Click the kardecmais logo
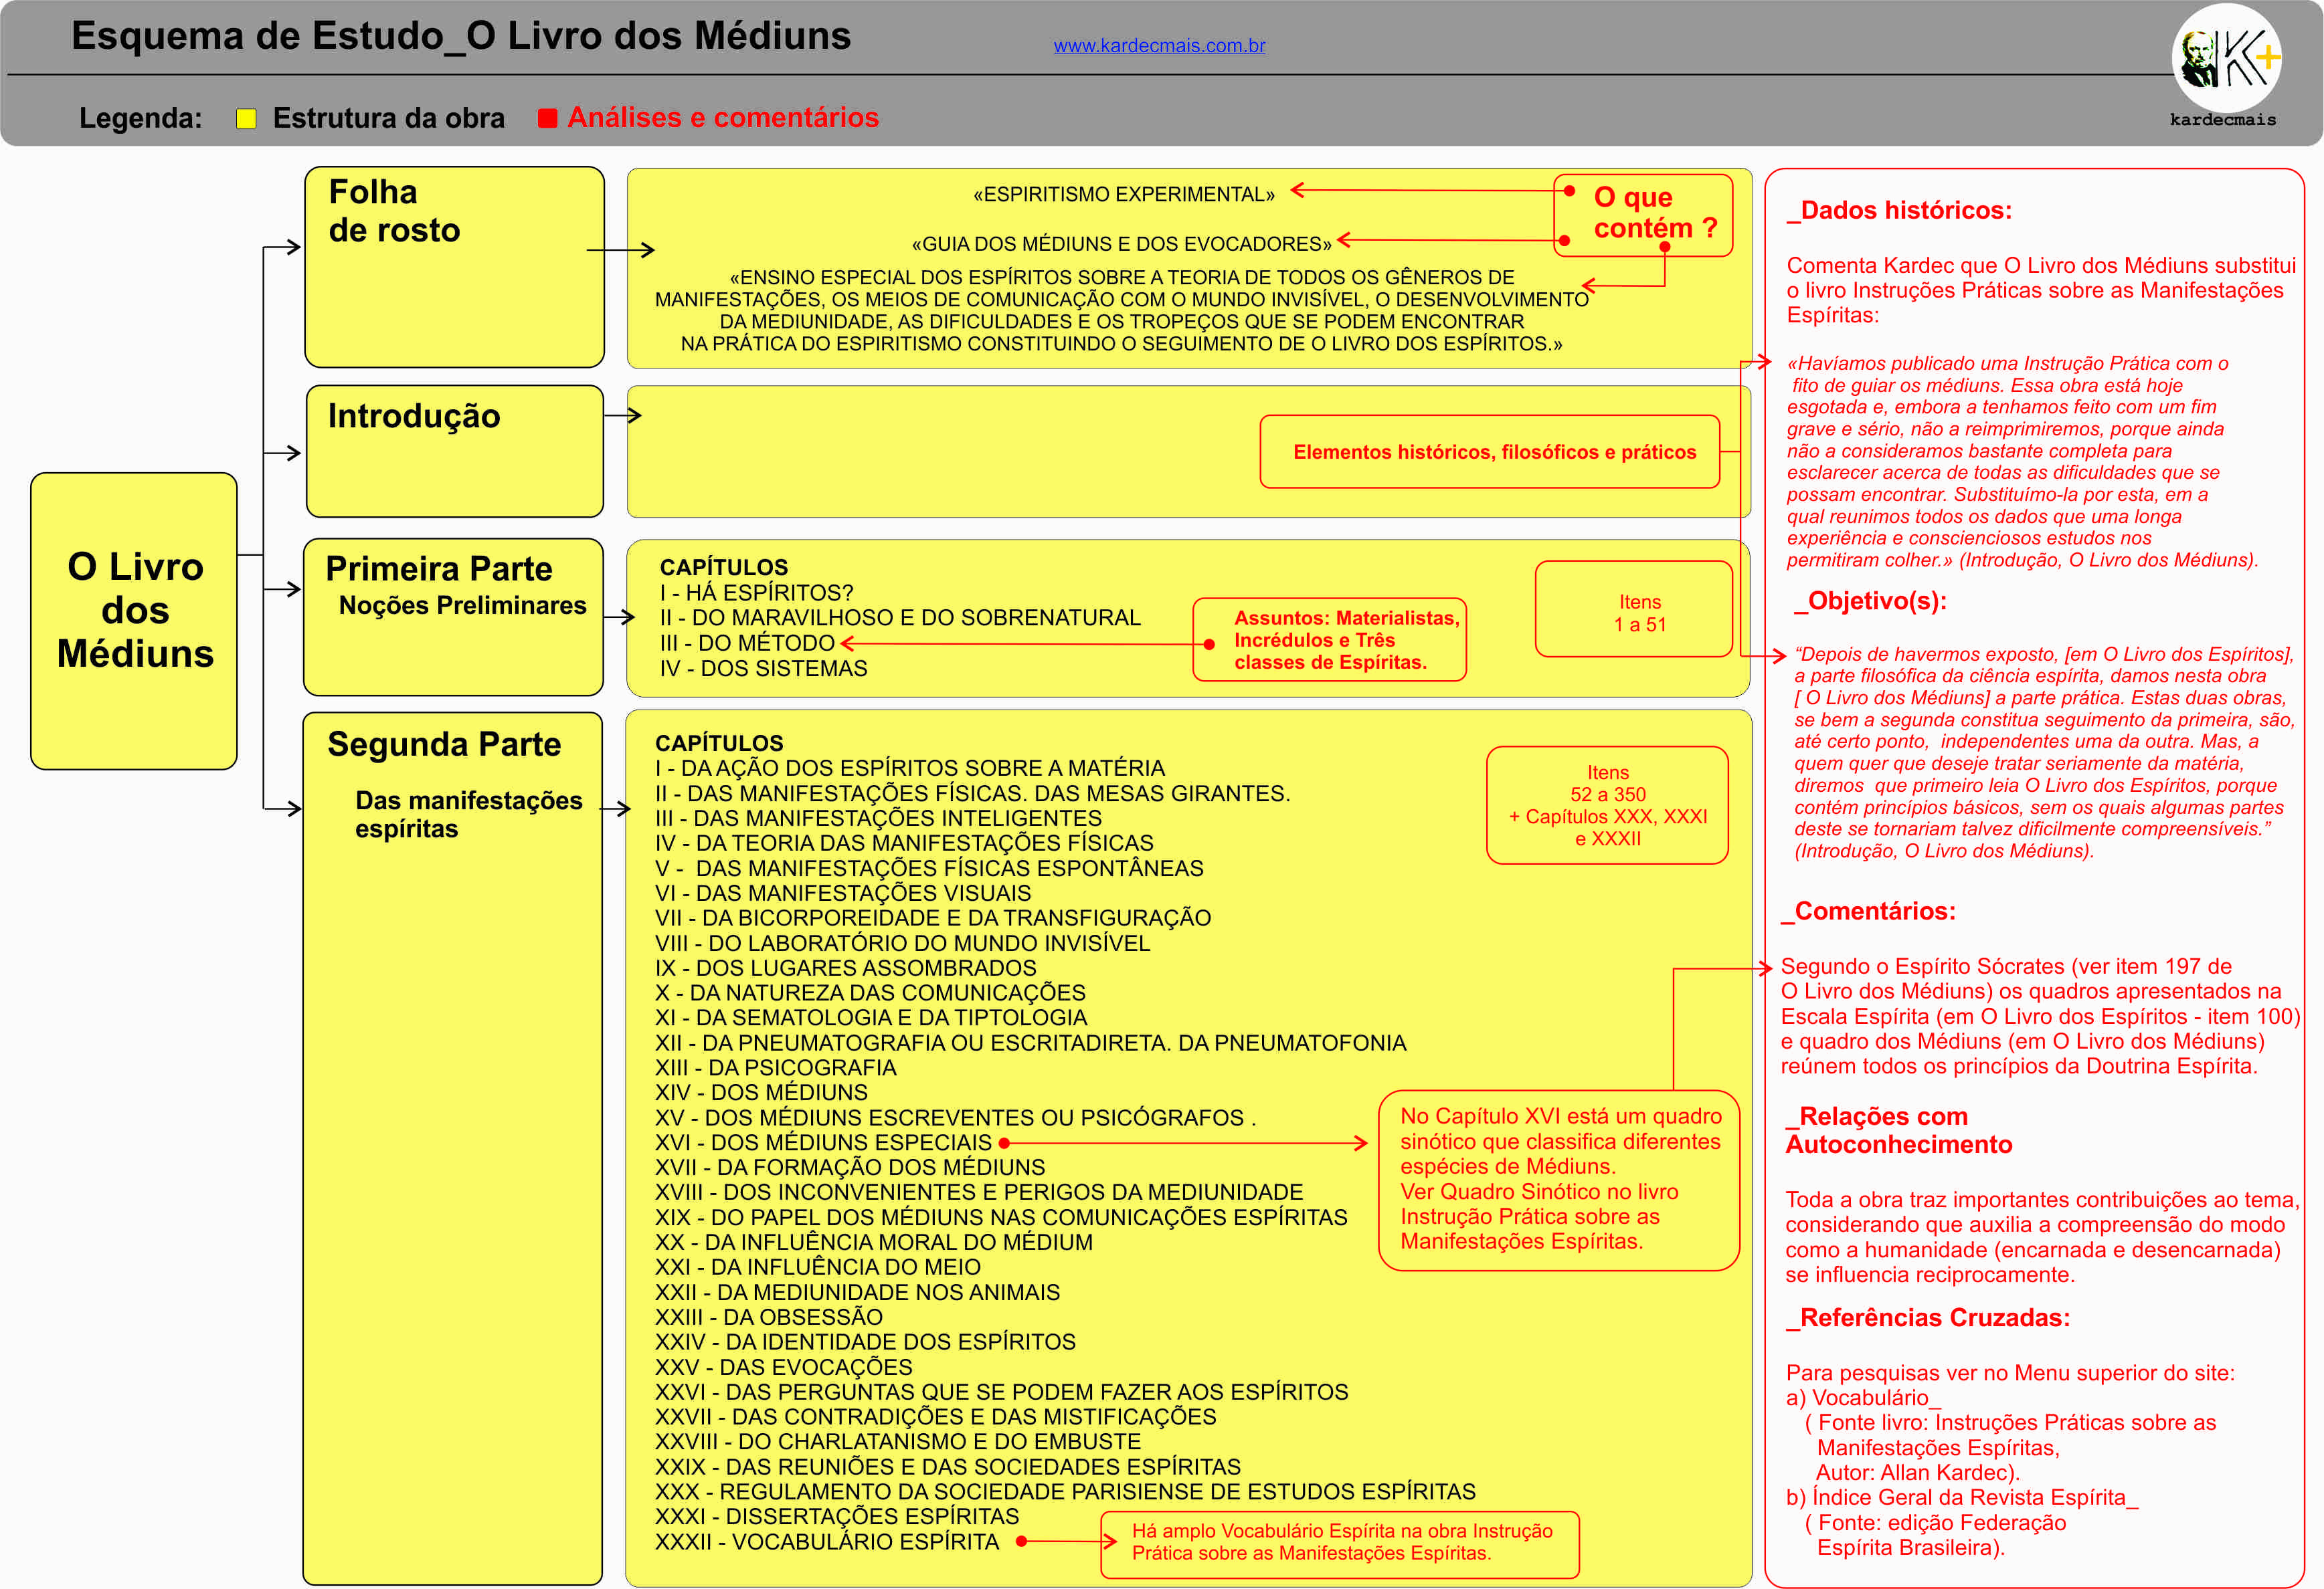Viewport: 2324px width, 1589px height. point(2226,66)
